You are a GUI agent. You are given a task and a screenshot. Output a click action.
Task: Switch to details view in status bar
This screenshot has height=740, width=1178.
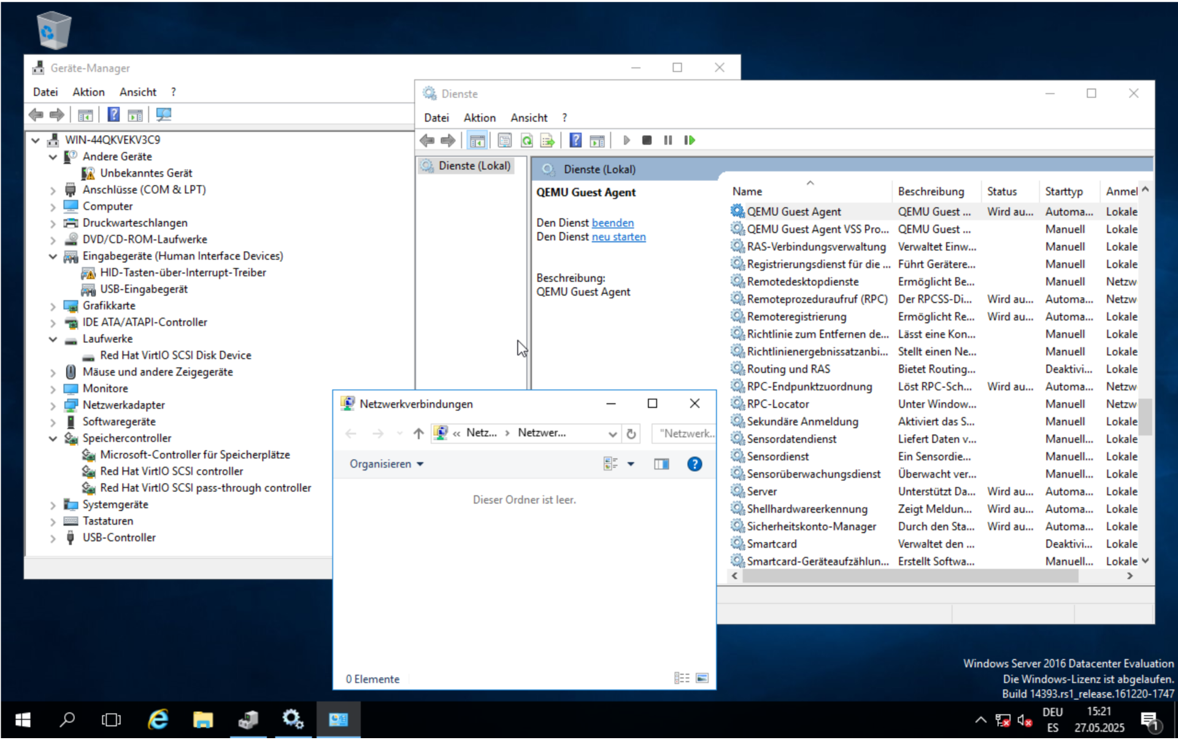click(682, 678)
